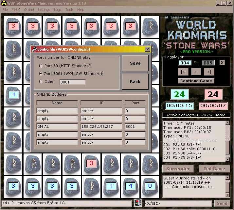Screen dimensions: 234x210
Task: Maximize the StoneWars main window
Action: 224,3
